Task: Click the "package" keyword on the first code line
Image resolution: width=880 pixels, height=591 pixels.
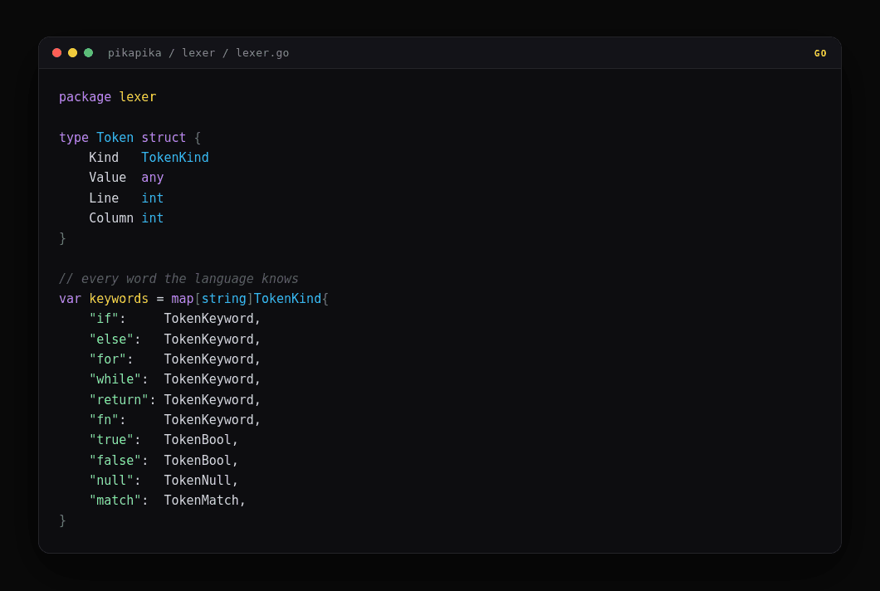Action: (x=86, y=97)
